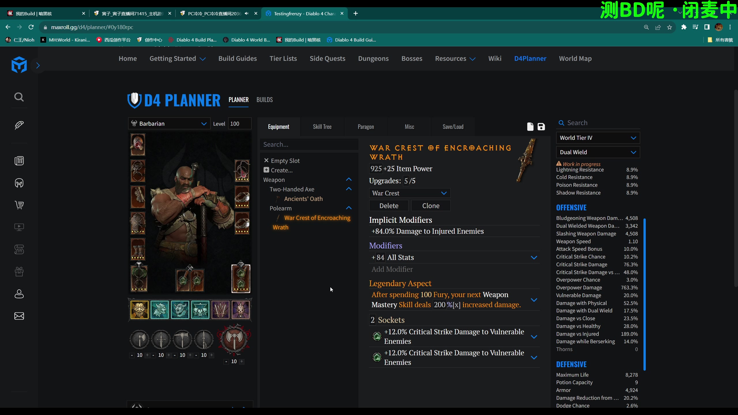738x415 pixels.
Task: Expand the Legendary Aspect chevron
Action: coord(534,300)
